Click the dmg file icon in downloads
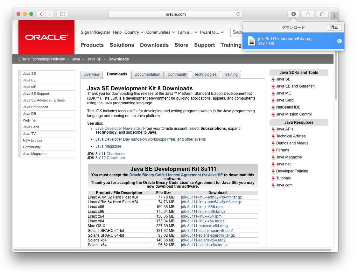 (252, 41)
